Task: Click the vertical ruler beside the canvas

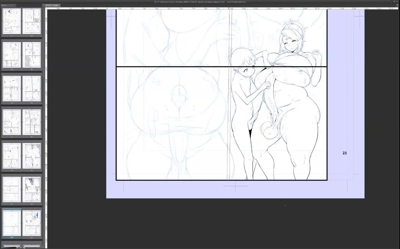Action: point(46,128)
